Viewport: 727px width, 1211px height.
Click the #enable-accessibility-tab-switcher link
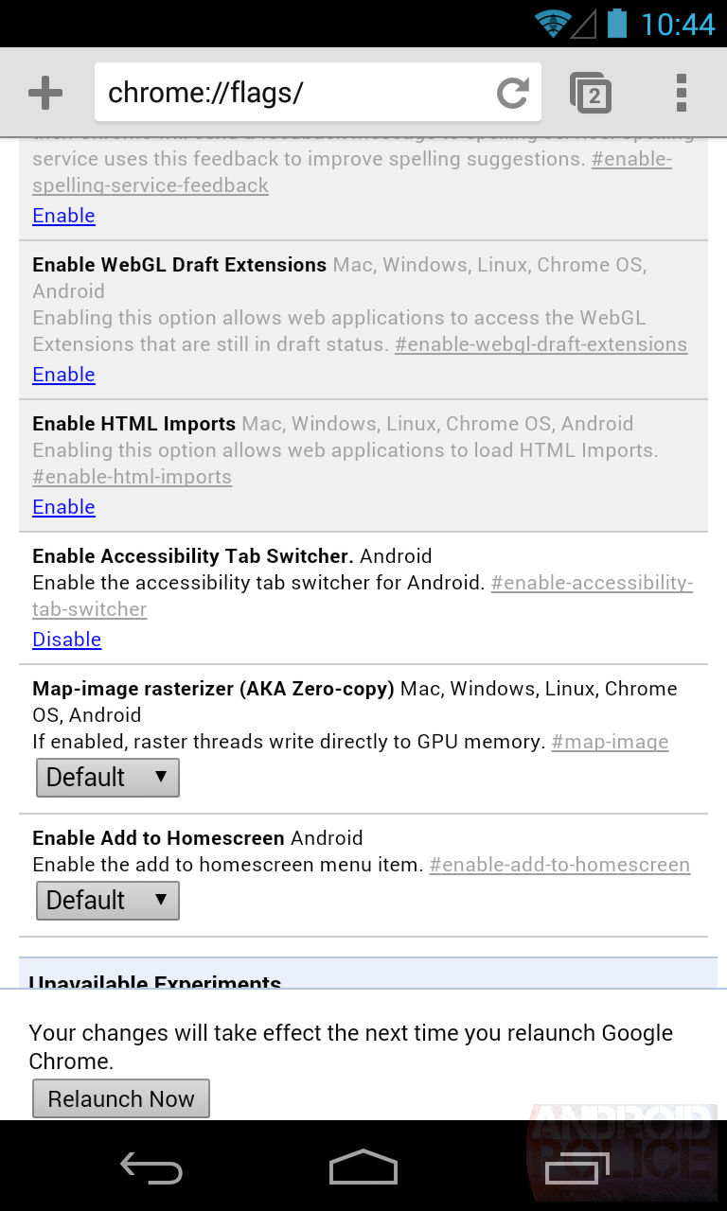[x=591, y=583]
